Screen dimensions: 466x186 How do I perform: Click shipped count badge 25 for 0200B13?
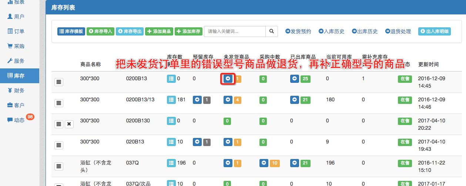(305, 79)
